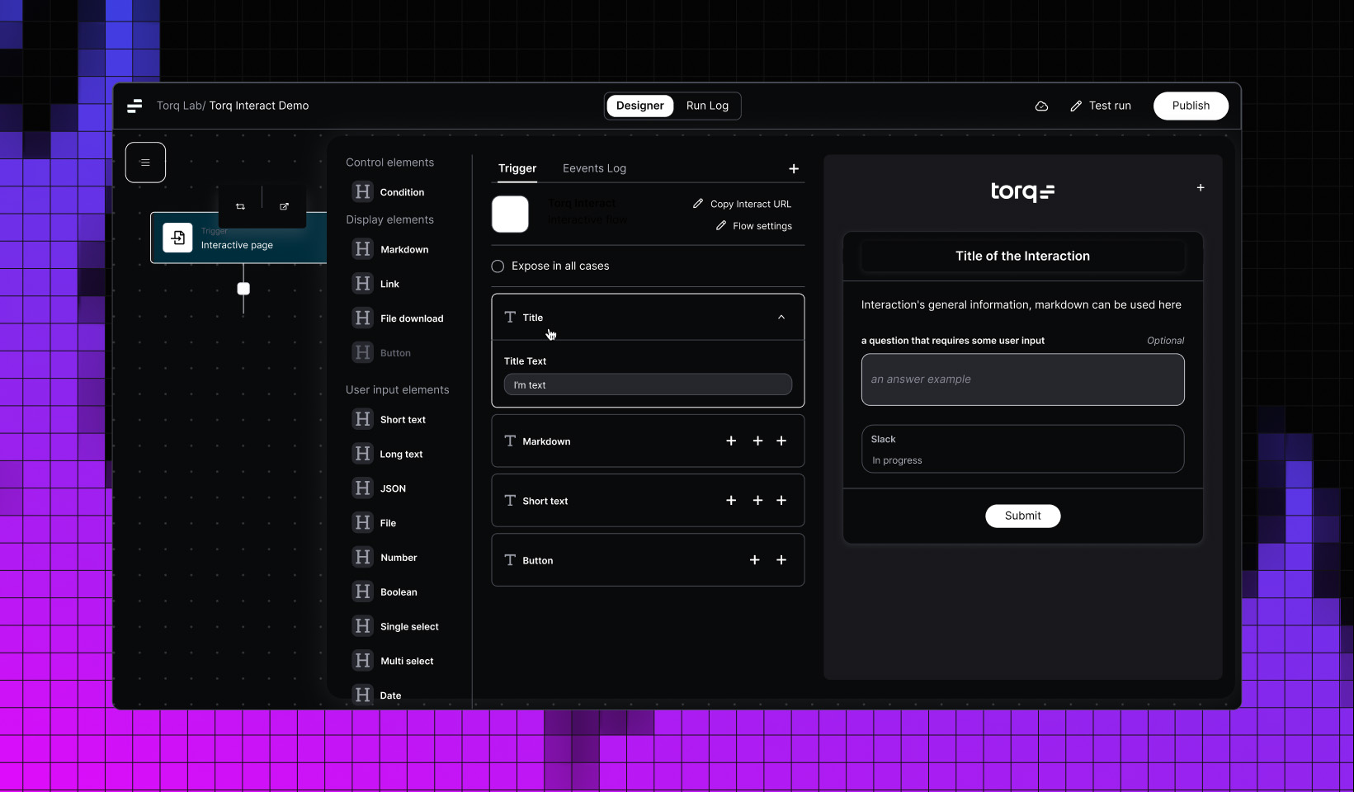Click the Publish button
1354x792 pixels.
point(1191,106)
